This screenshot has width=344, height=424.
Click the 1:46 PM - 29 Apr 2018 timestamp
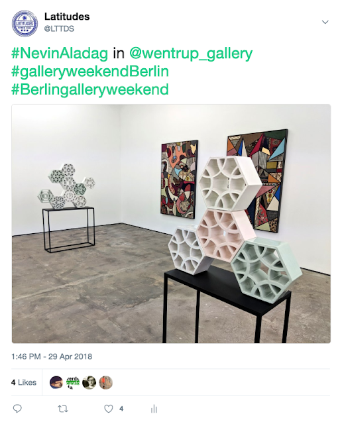[x=52, y=356]
